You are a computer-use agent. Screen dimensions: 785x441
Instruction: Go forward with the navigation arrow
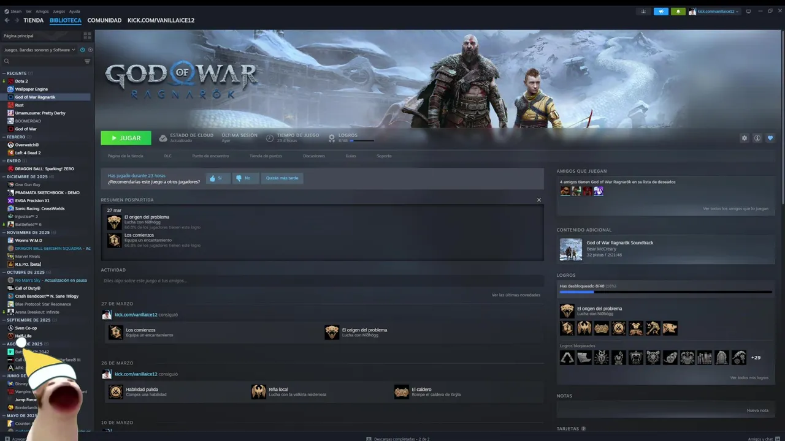pyautogui.click(x=17, y=20)
